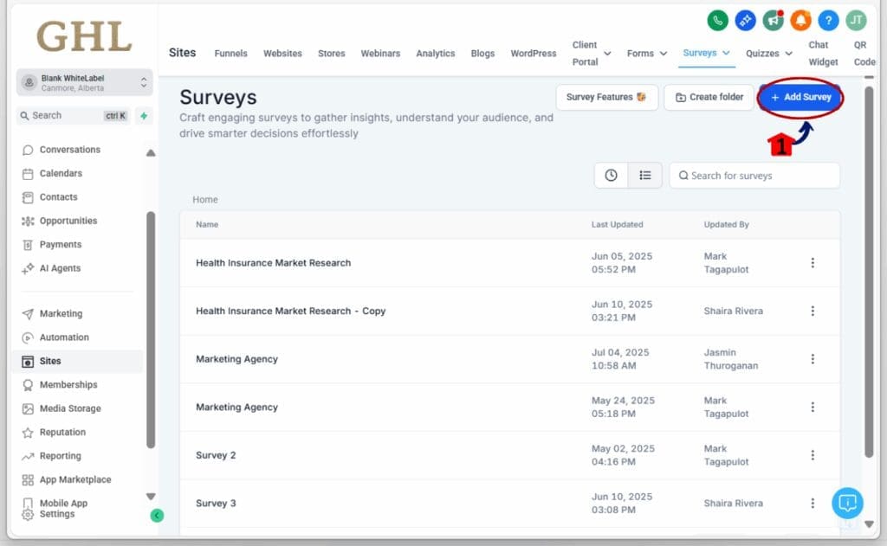Open the QR Code tab
Screen dimensions: 887x546
(x=864, y=53)
